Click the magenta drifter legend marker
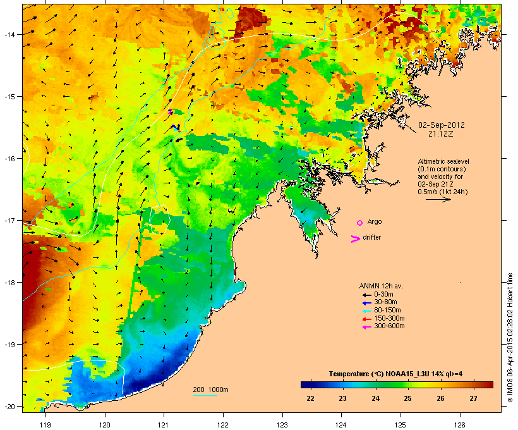 click(356, 239)
